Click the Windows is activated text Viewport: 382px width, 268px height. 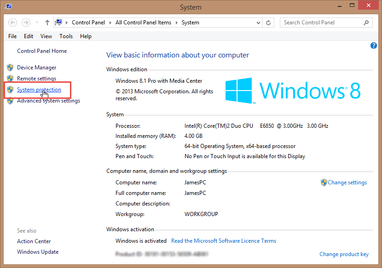pyautogui.click(x=141, y=241)
